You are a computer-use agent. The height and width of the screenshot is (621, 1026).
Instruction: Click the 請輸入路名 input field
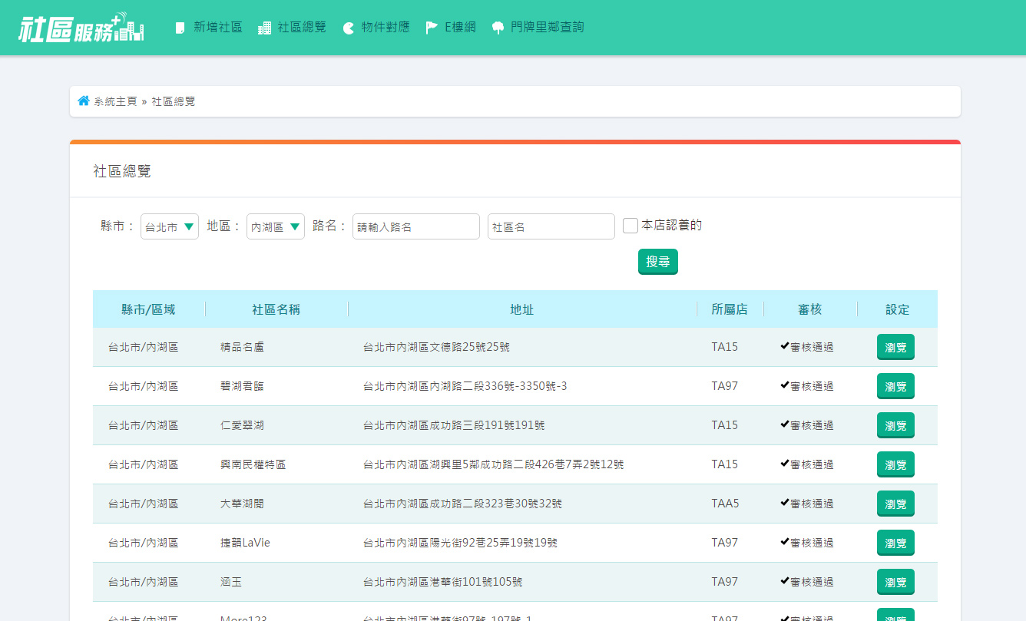click(x=416, y=226)
